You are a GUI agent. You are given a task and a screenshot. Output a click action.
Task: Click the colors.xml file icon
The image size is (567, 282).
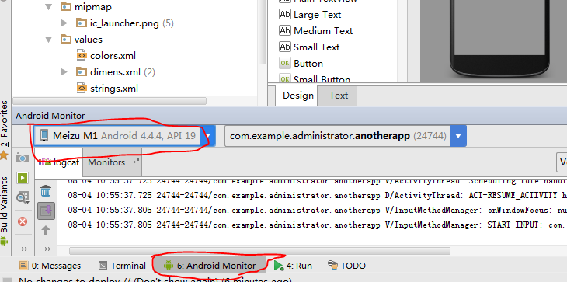coord(82,56)
